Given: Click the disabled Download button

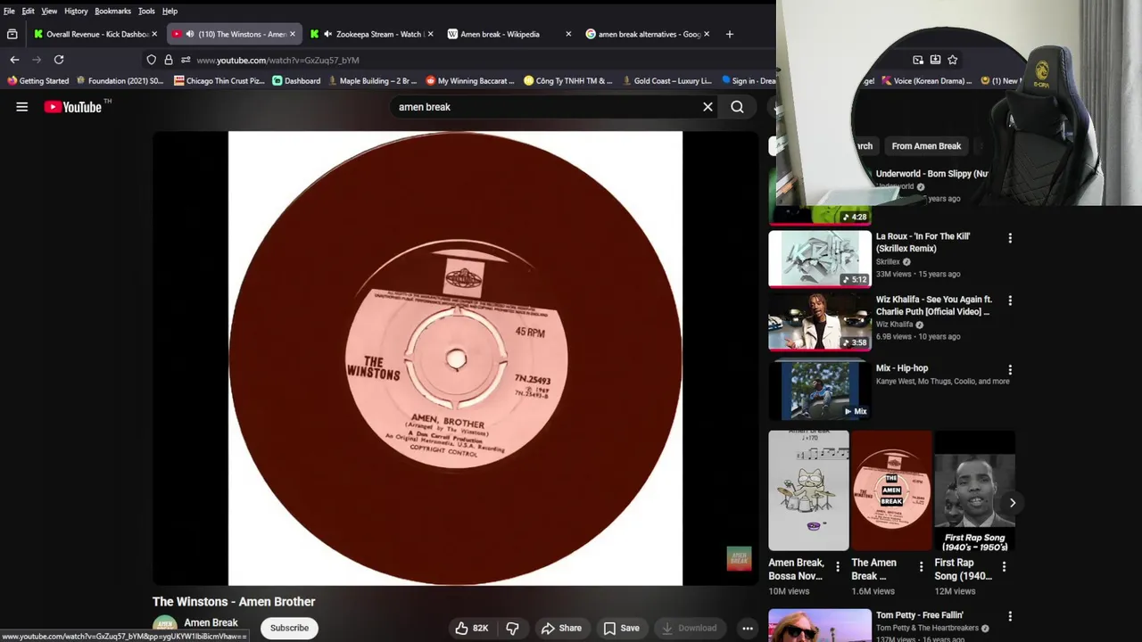Looking at the screenshot, I should tap(689, 628).
